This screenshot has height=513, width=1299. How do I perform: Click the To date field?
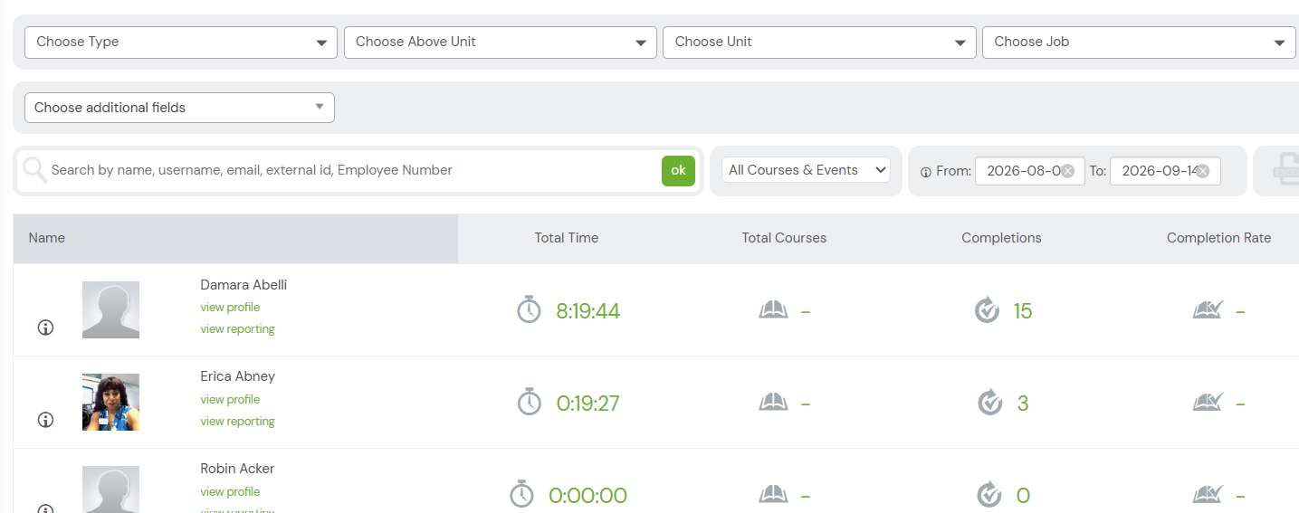(1164, 171)
